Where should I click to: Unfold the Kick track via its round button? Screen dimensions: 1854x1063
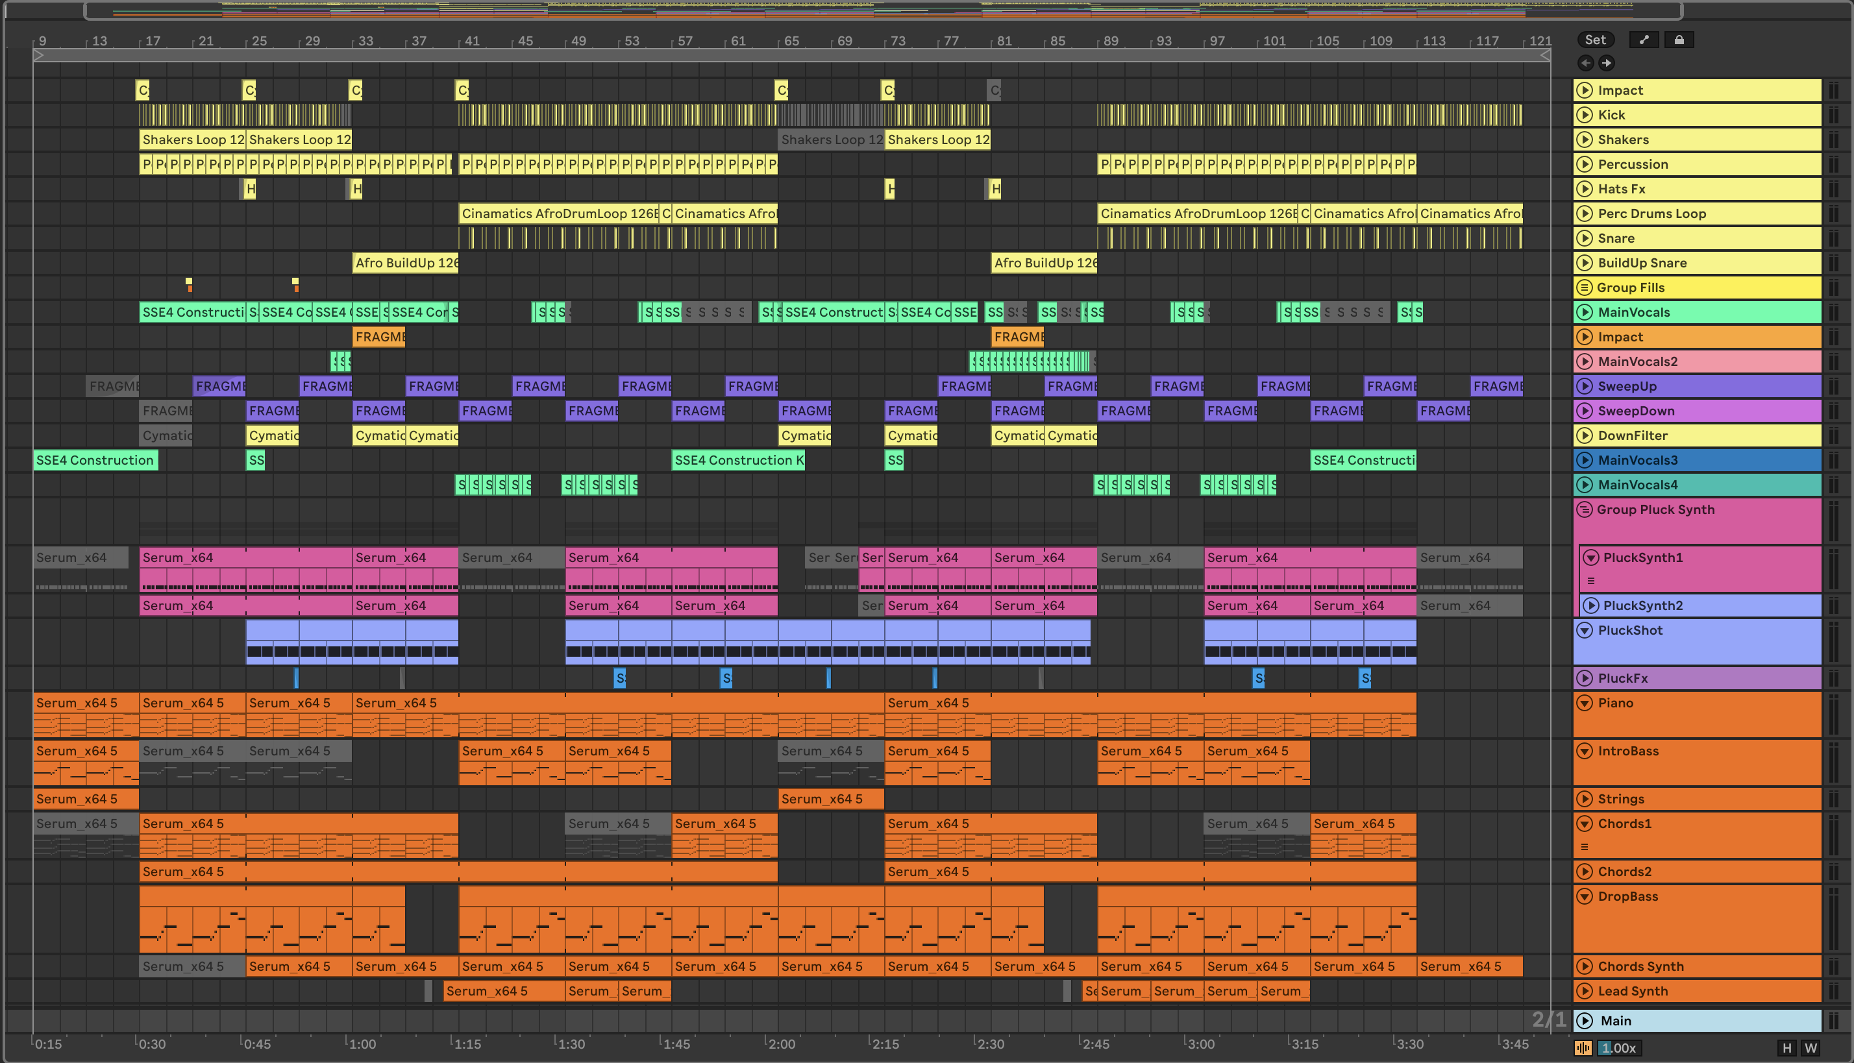(1584, 115)
